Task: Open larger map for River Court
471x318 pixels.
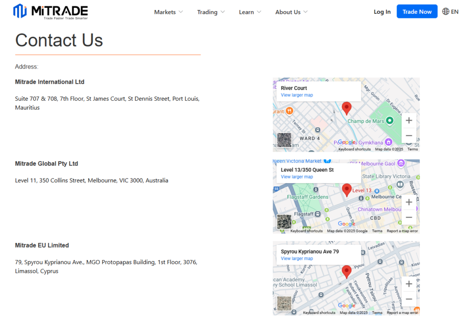Action: pos(297,95)
